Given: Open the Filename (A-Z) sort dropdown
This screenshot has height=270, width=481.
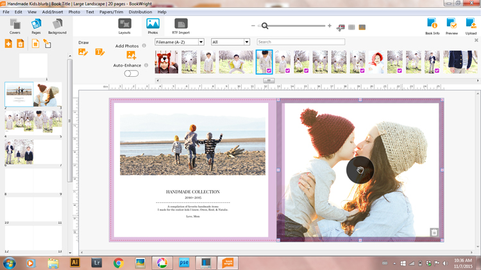Looking at the screenshot, I should (180, 42).
